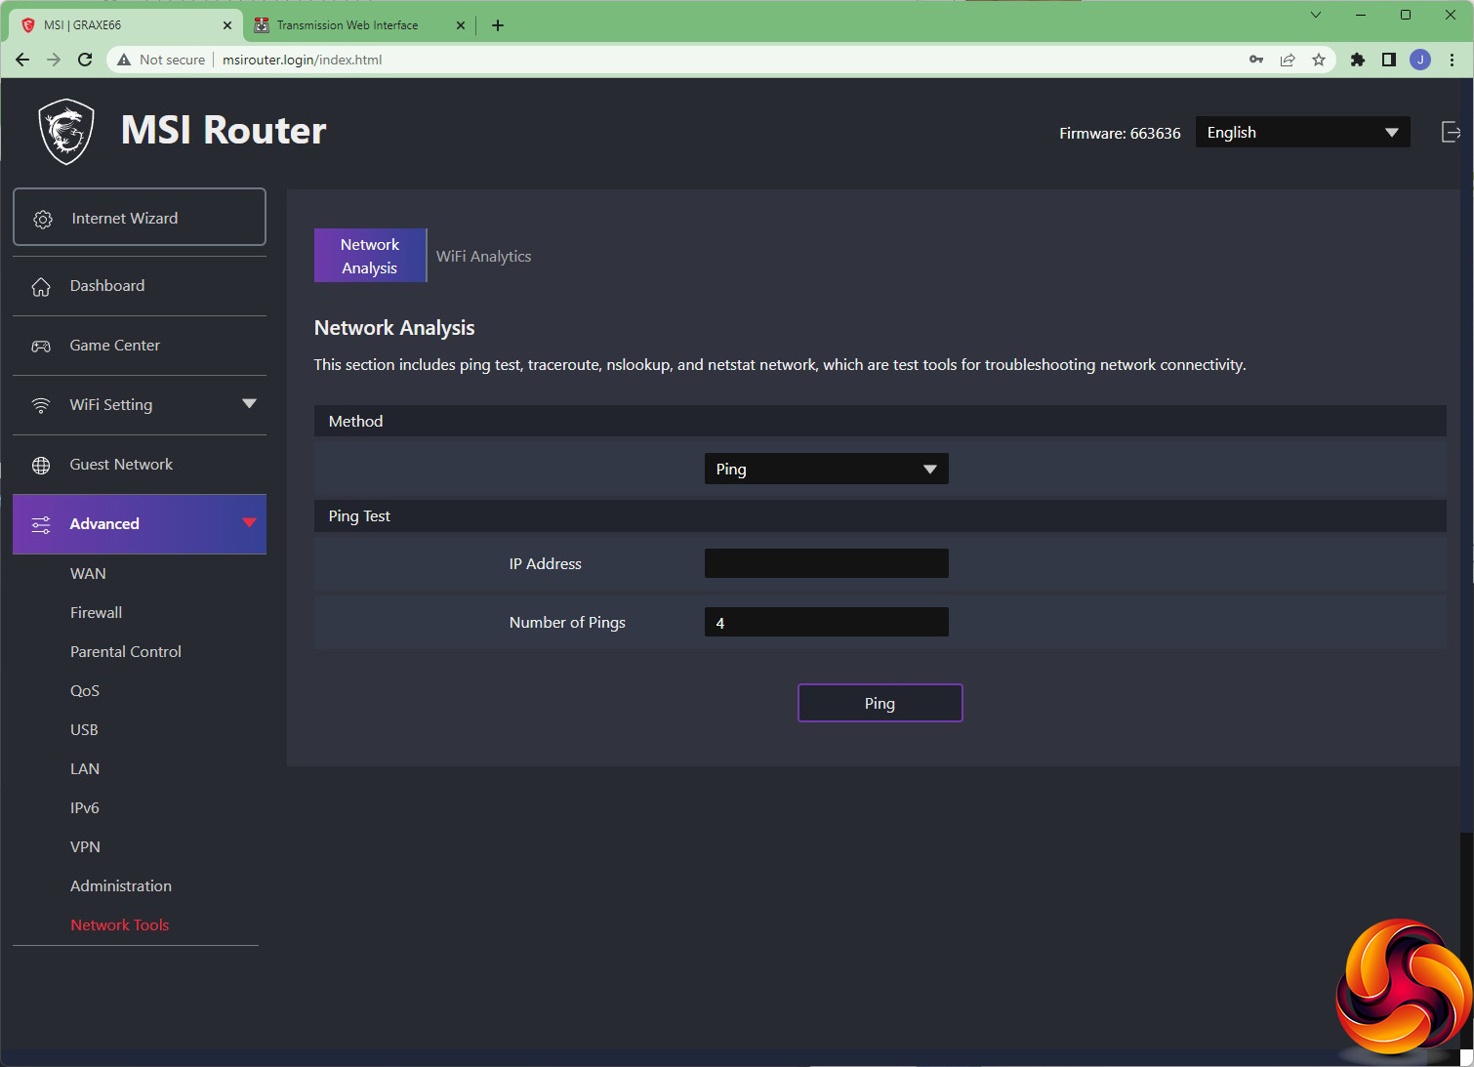The width and height of the screenshot is (1474, 1067).
Task: Open the Chrome three-dot menu
Action: (x=1452, y=60)
